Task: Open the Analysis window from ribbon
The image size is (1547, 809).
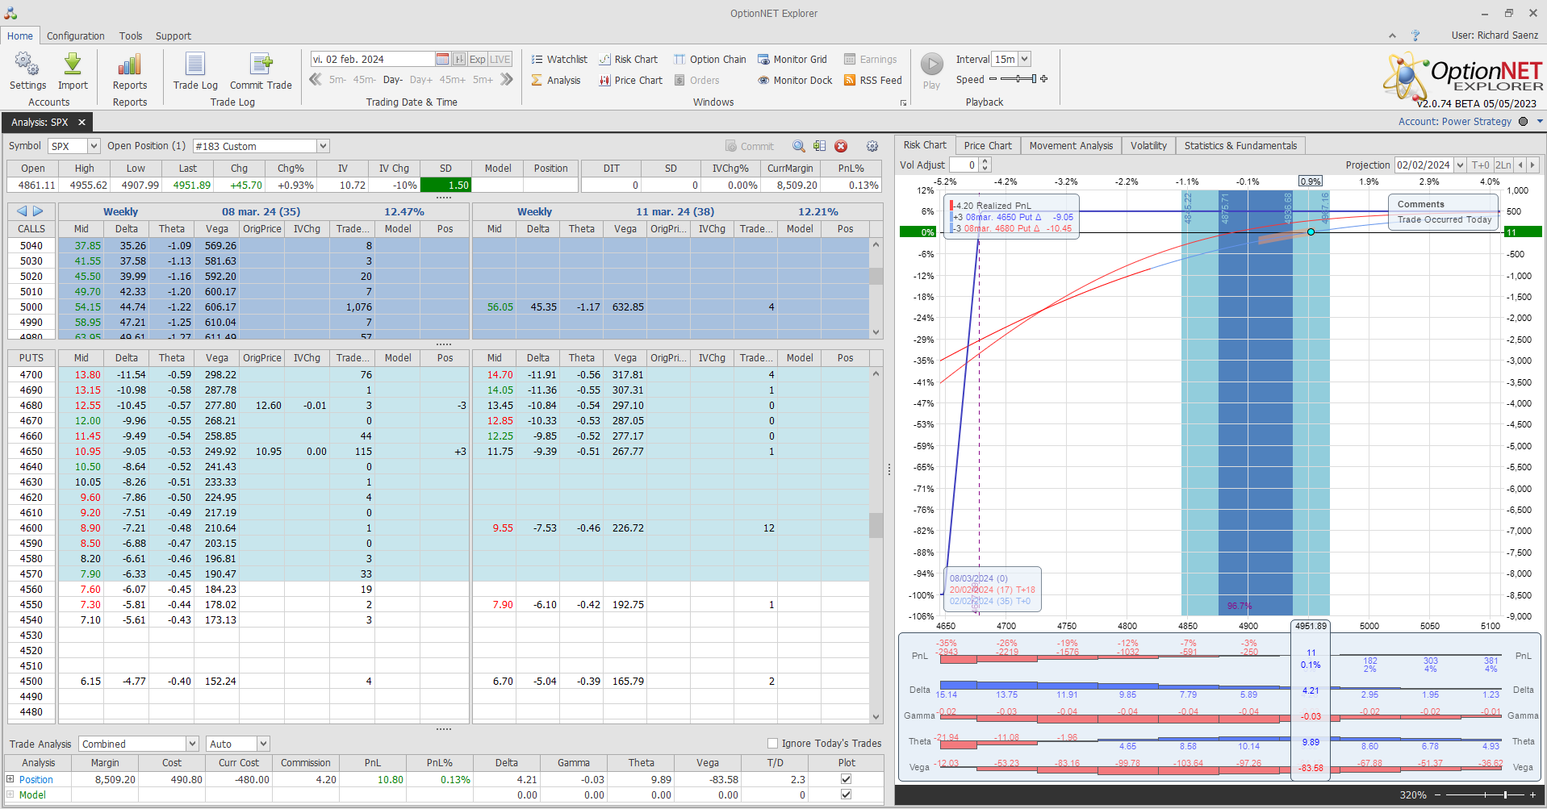Action: (x=556, y=80)
